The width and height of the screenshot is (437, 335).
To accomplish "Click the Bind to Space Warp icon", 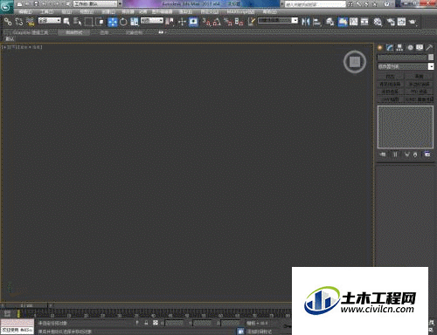I will click(x=30, y=22).
